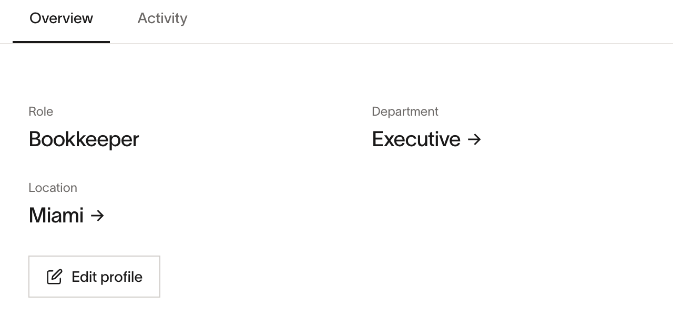The height and width of the screenshot is (326, 673).
Task: Select the word Miami under Location
Action: point(56,216)
